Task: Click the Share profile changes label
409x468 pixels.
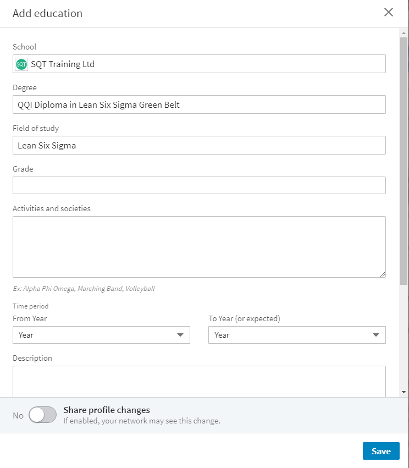Action: (x=107, y=410)
